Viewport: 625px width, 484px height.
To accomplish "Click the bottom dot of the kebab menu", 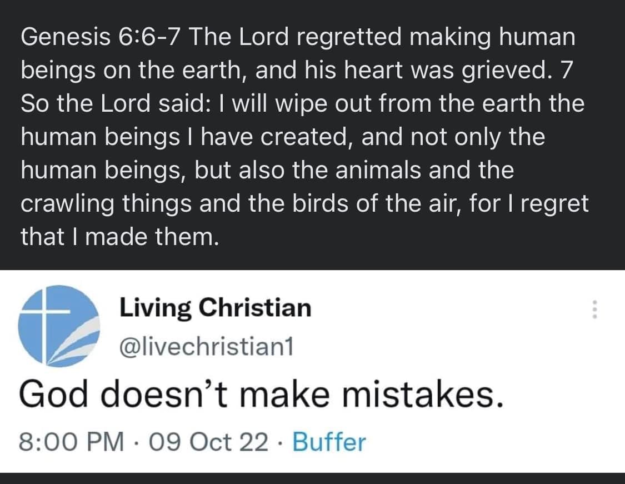I will (x=594, y=318).
